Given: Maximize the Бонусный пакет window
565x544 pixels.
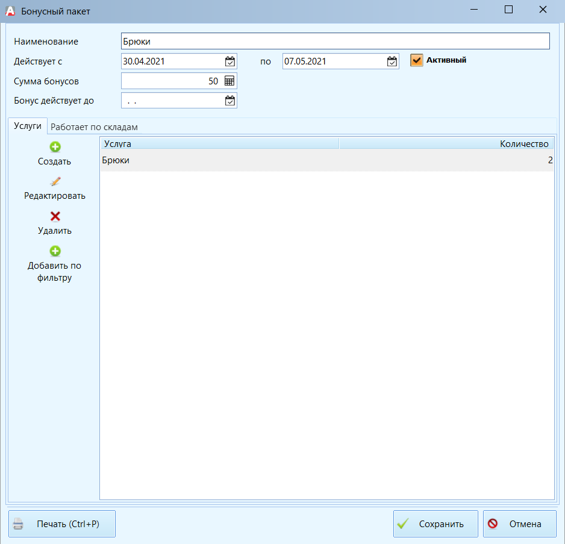Looking at the screenshot, I should [x=508, y=10].
